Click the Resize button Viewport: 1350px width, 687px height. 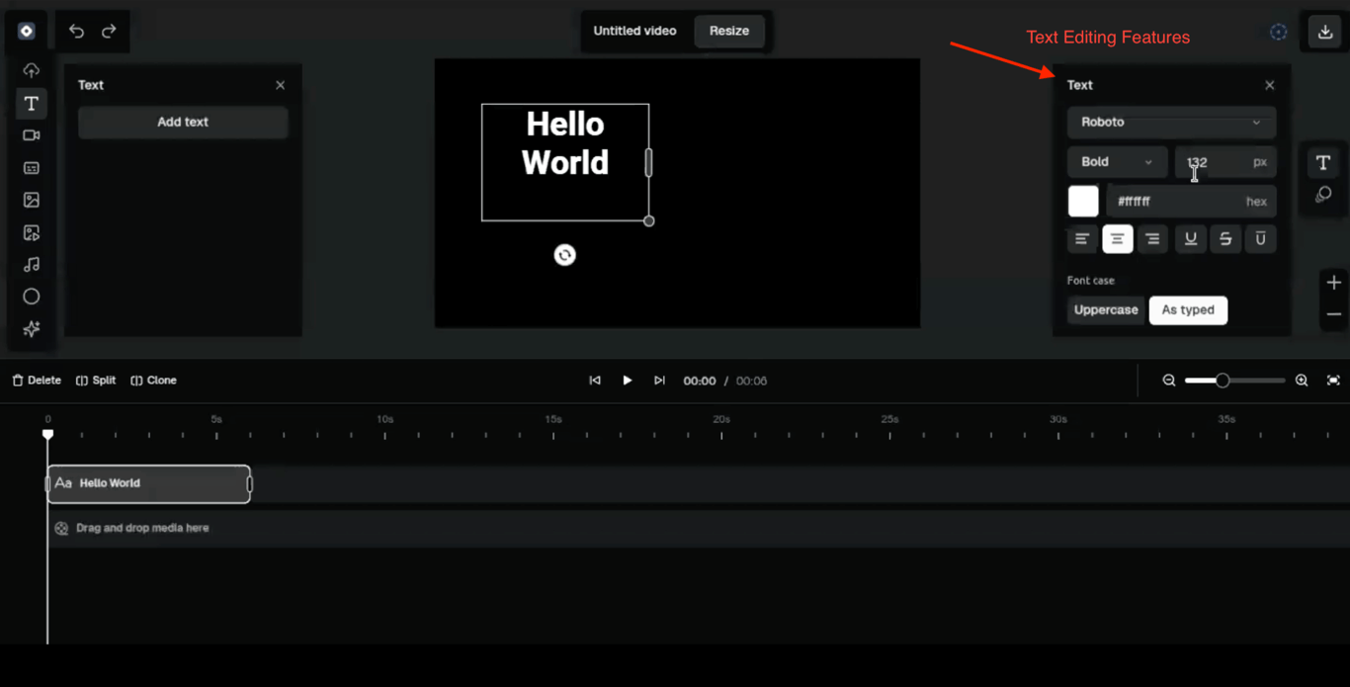[729, 32]
